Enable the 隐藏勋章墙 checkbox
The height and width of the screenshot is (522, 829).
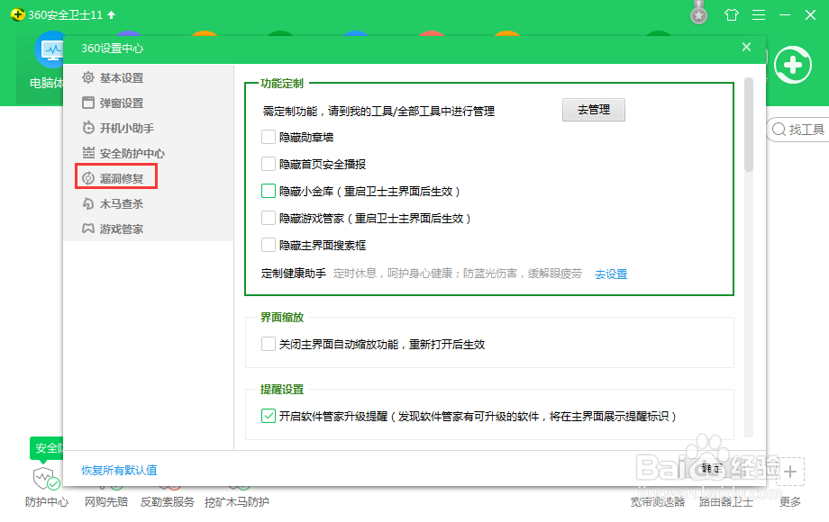tap(268, 137)
